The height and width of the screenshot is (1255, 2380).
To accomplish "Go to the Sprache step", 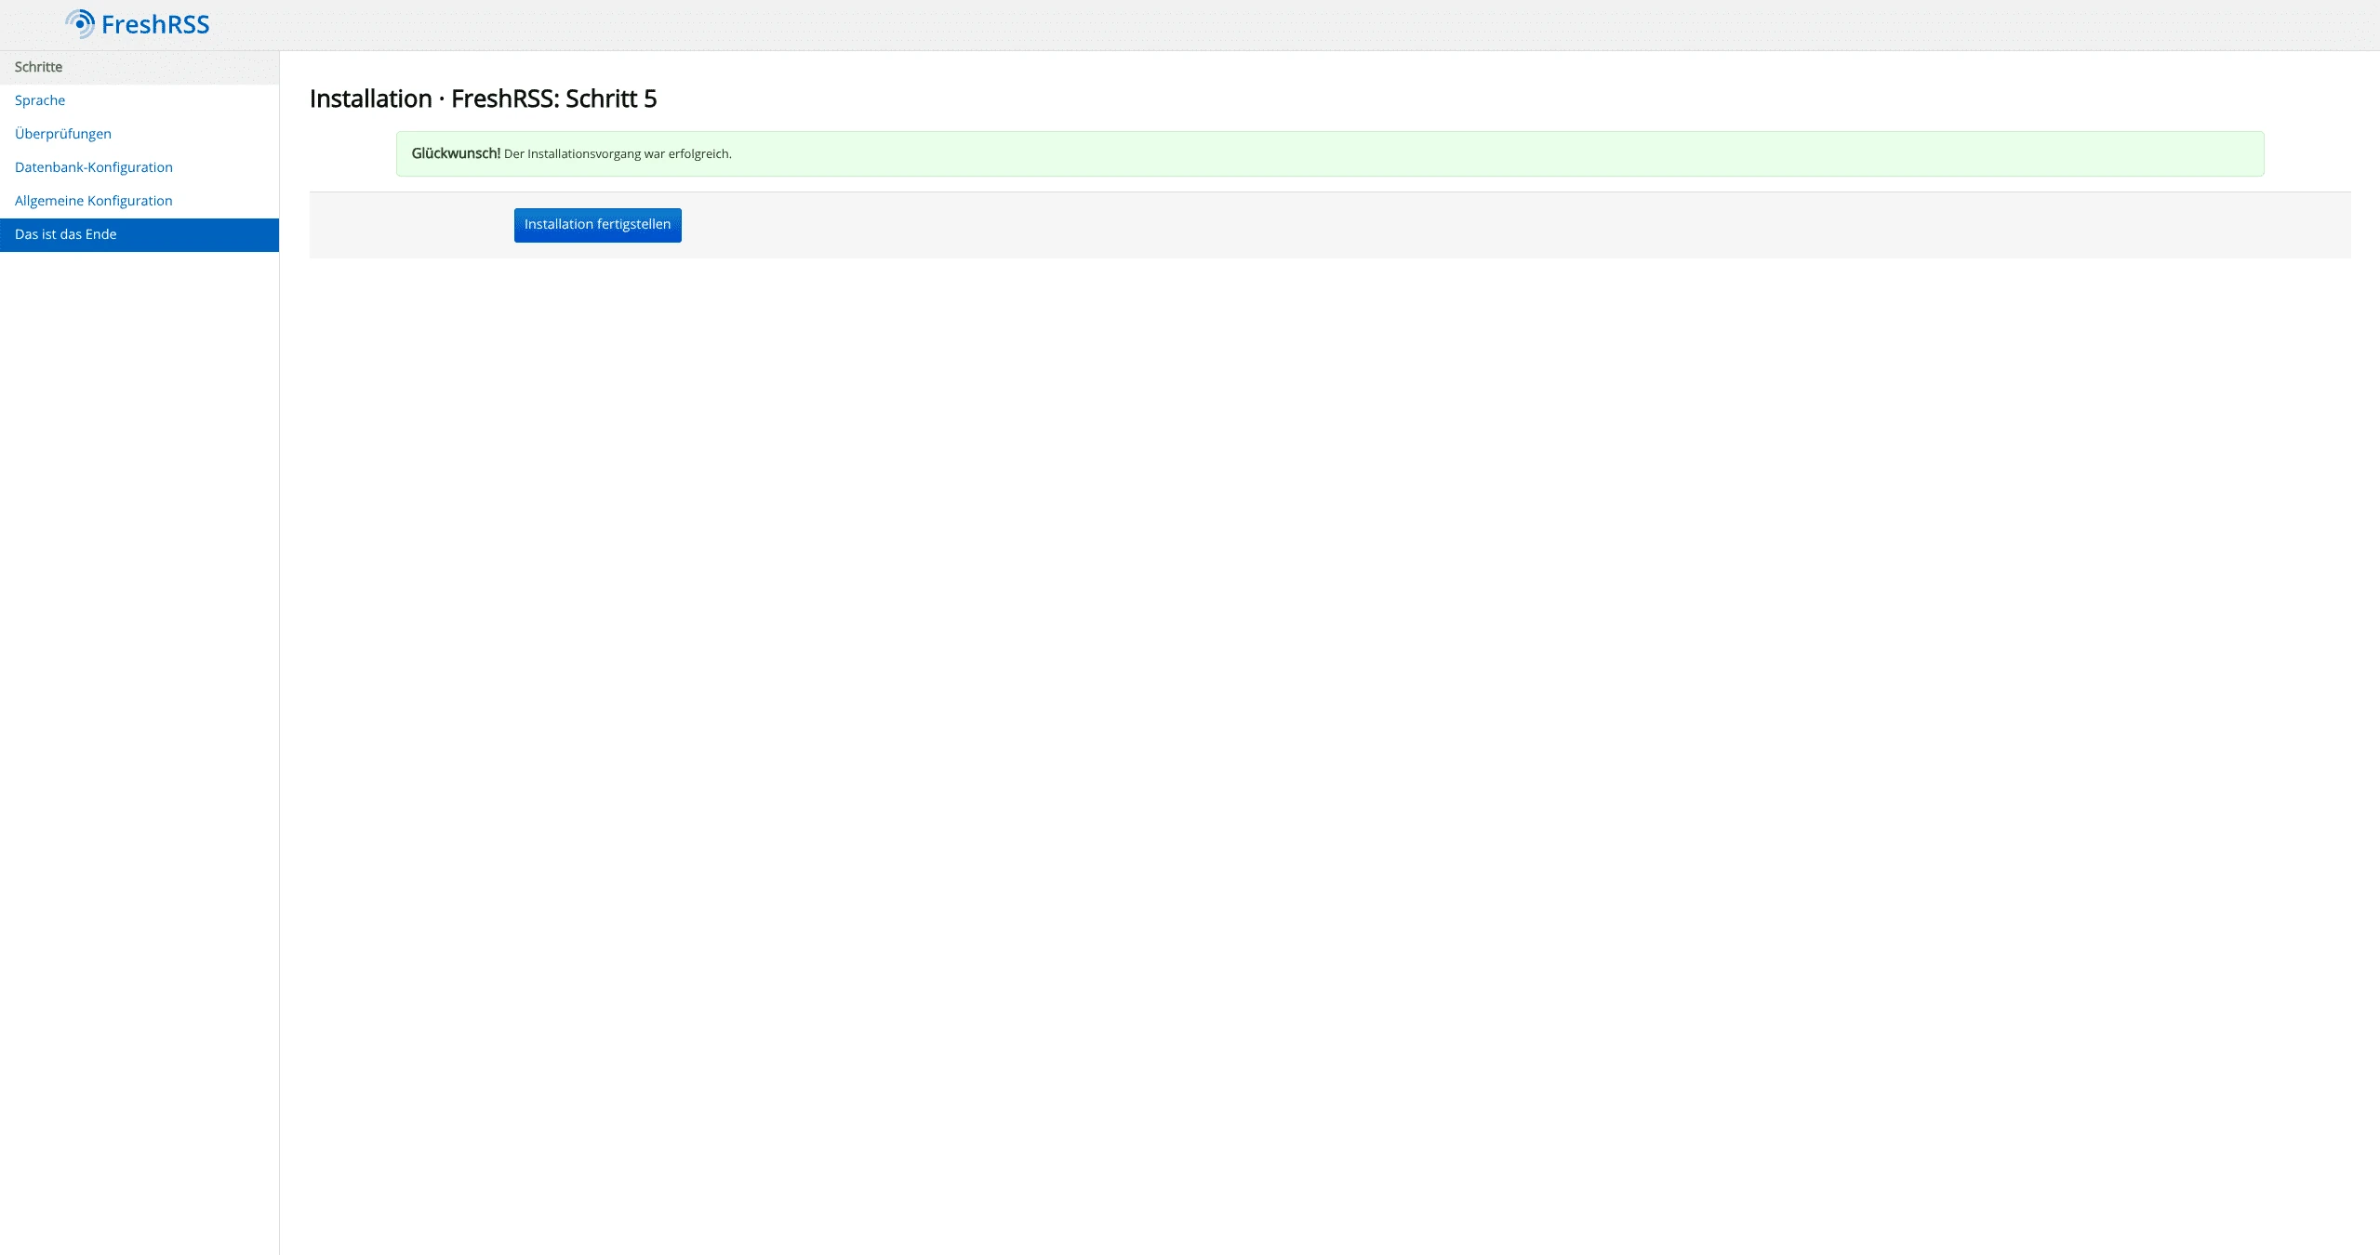I will click(x=140, y=100).
